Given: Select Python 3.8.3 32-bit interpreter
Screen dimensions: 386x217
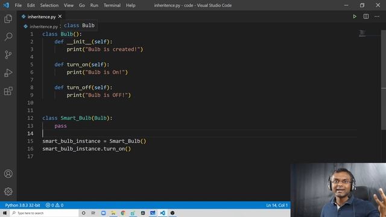Looking at the screenshot, I should [x=22, y=205].
